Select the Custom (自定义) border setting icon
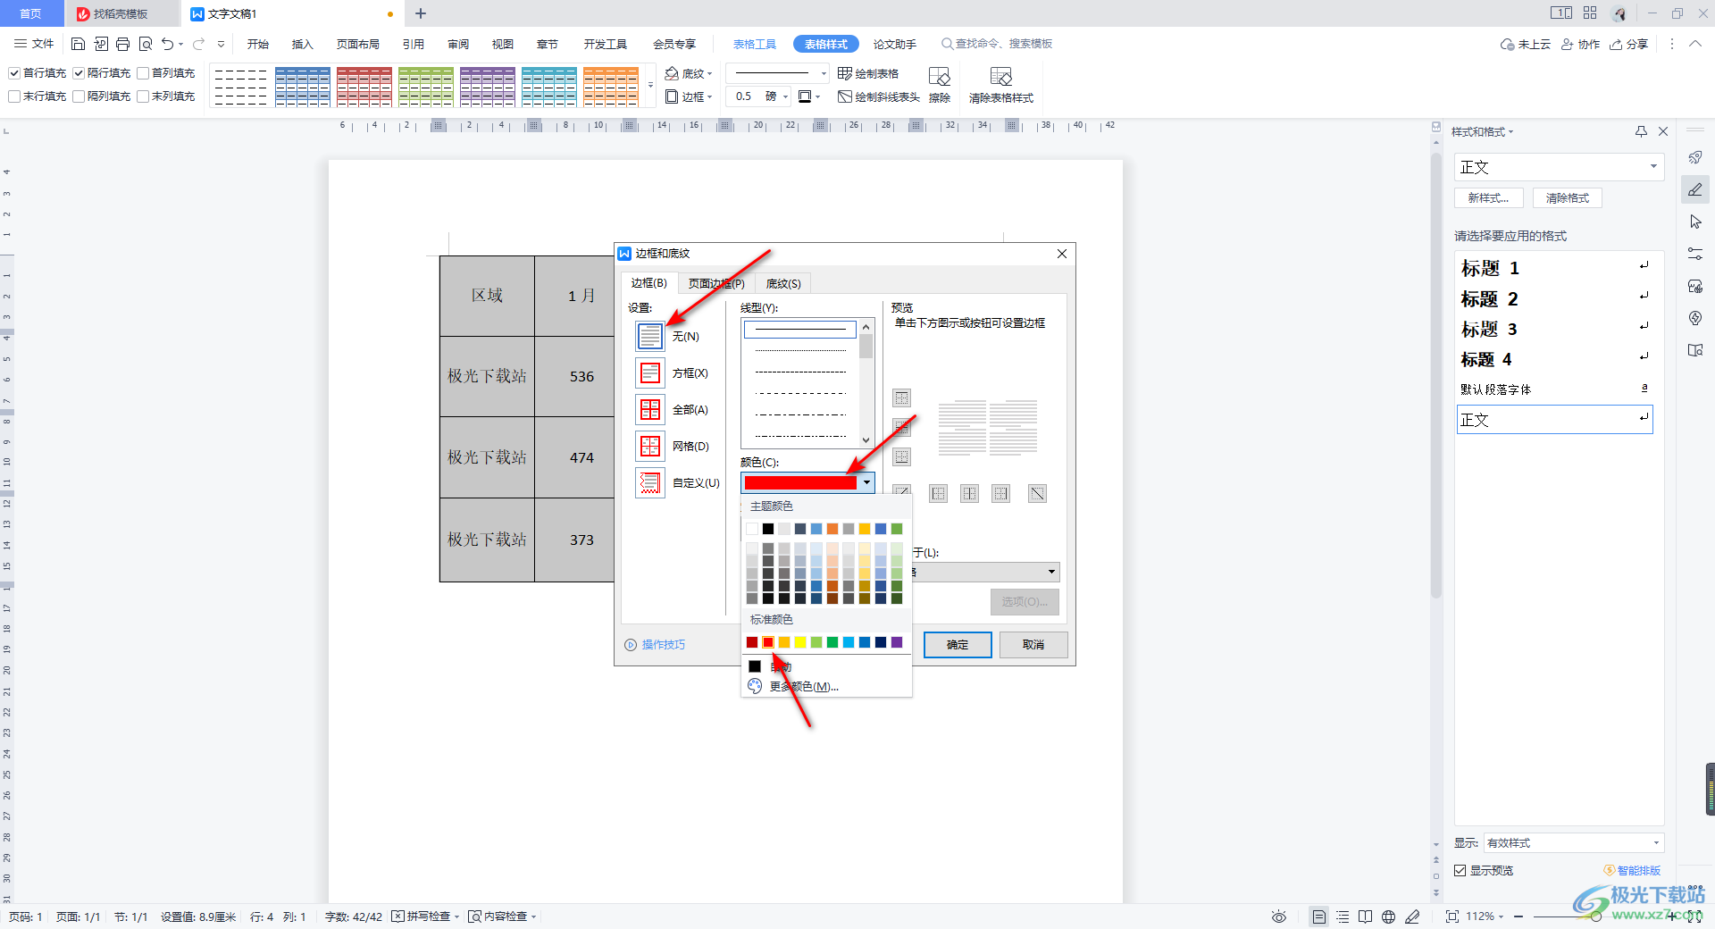Image resolution: width=1715 pixels, height=929 pixels. (x=650, y=482)
